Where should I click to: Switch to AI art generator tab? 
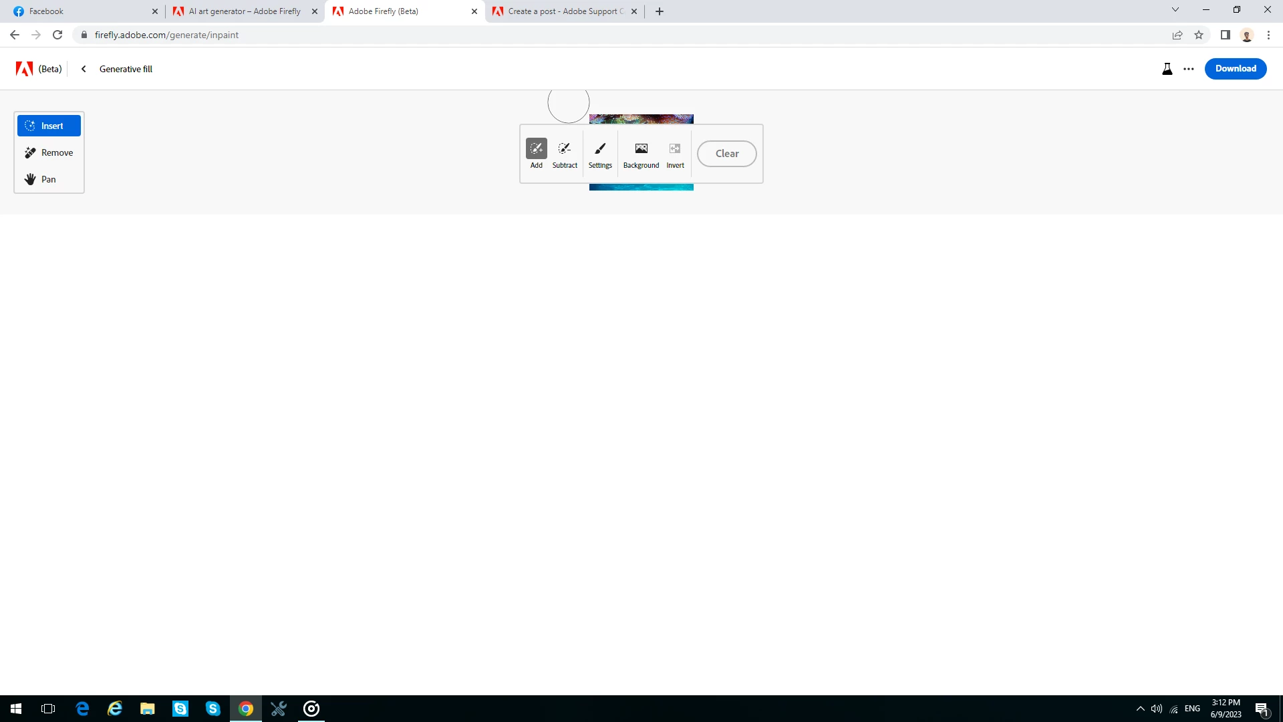click(244, 11)
